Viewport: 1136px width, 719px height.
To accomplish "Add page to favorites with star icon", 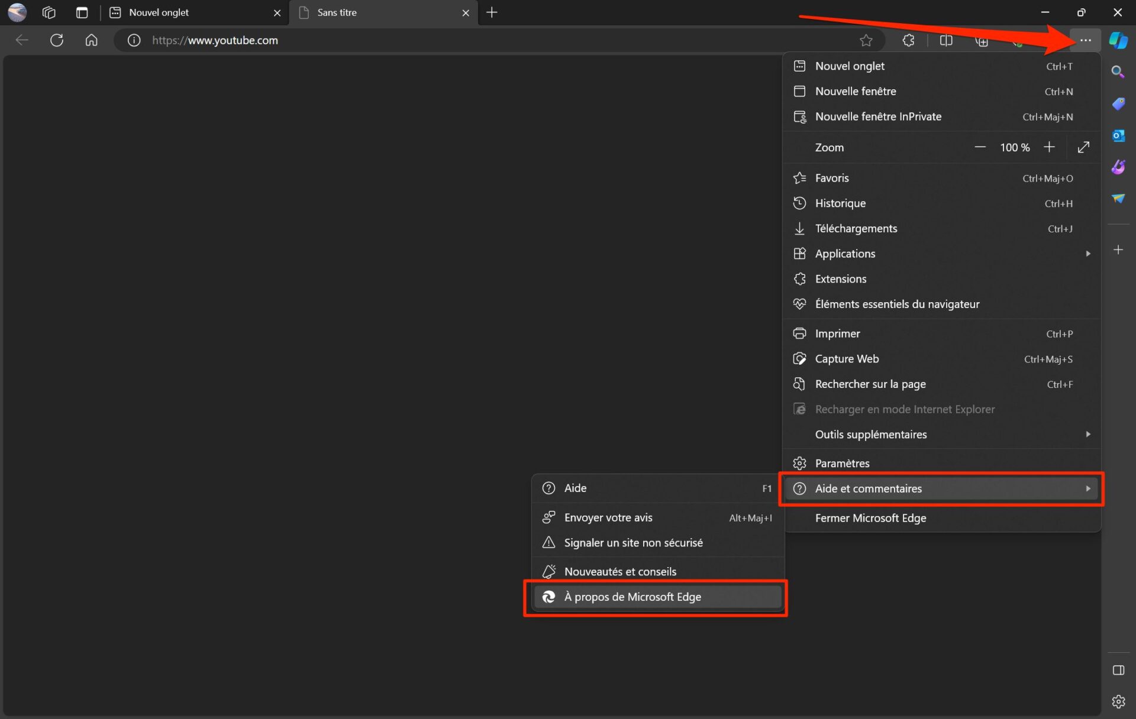I will (866, 40).
